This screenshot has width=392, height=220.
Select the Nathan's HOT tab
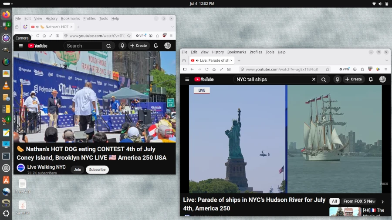coord(52,27)
